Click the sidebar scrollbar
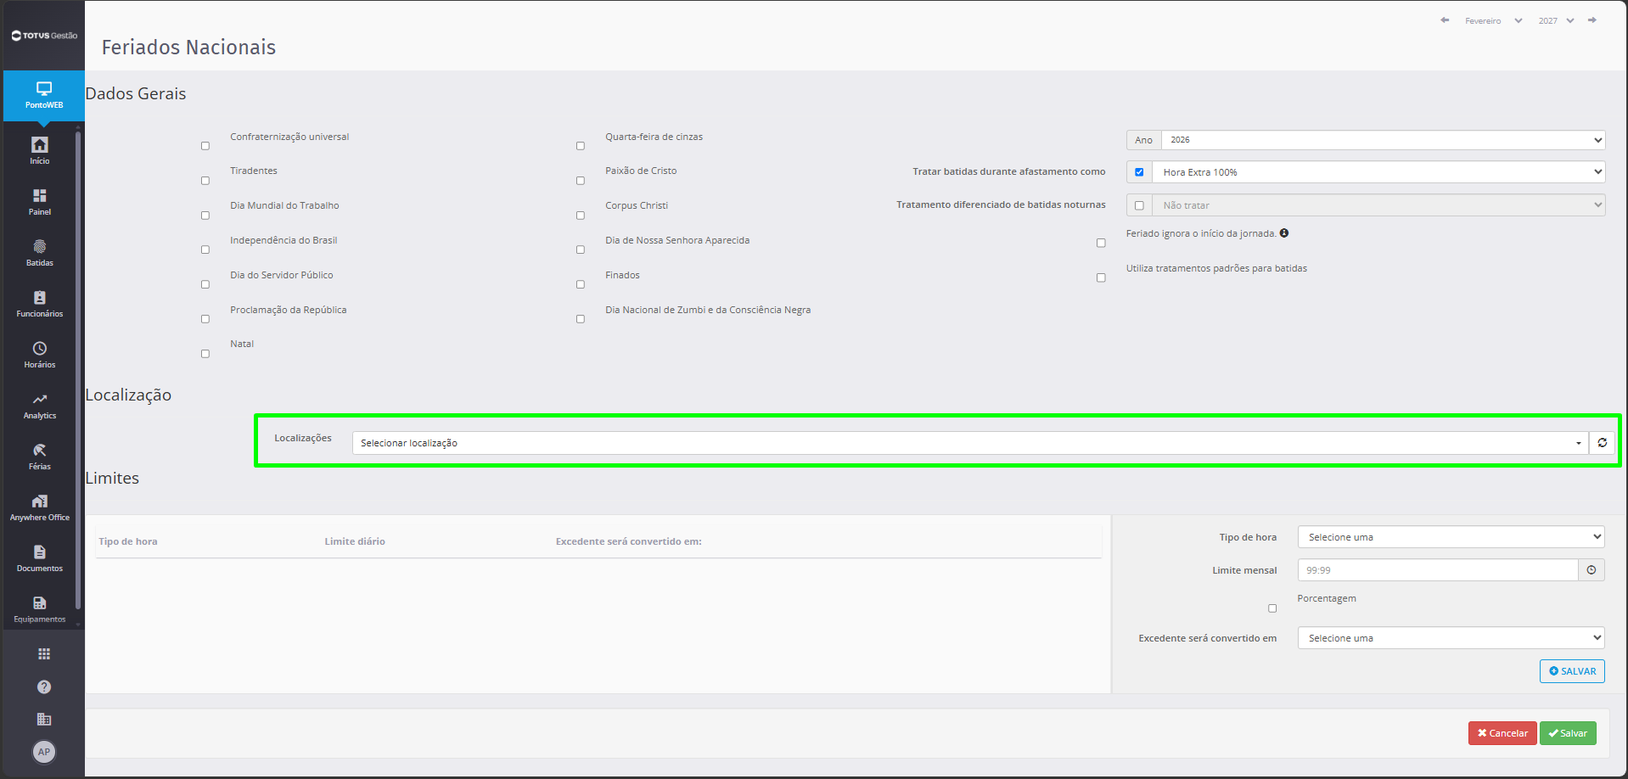The image size is (1628, 779). 78,369
